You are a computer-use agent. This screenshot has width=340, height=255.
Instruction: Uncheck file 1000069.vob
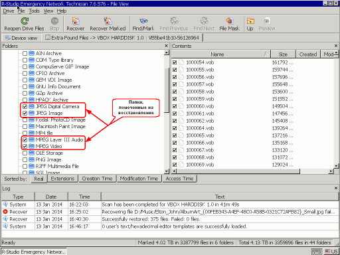[x=175, y=165]
